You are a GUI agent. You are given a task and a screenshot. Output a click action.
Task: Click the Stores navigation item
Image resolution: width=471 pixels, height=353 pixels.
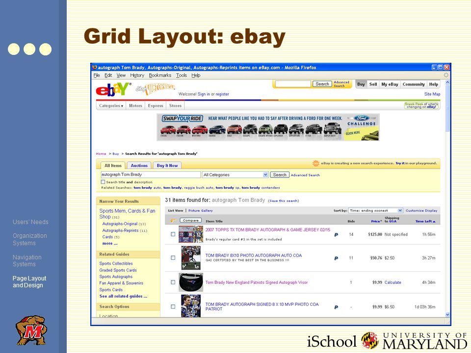176,106
